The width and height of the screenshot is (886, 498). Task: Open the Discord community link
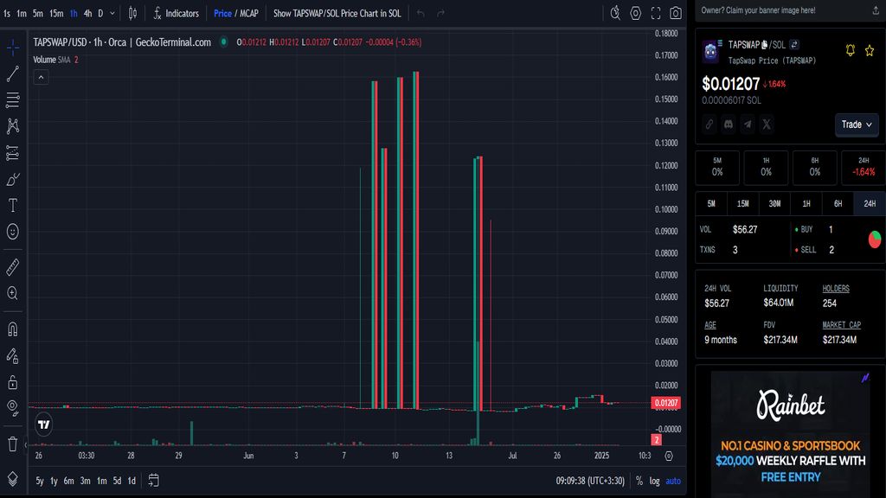729,124
